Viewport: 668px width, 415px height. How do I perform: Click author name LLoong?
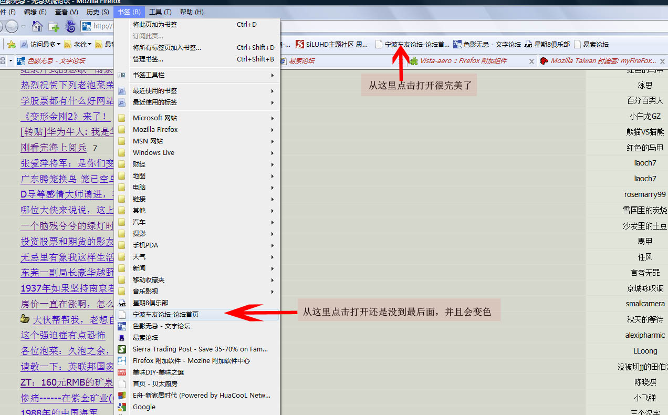click(645, 351)
